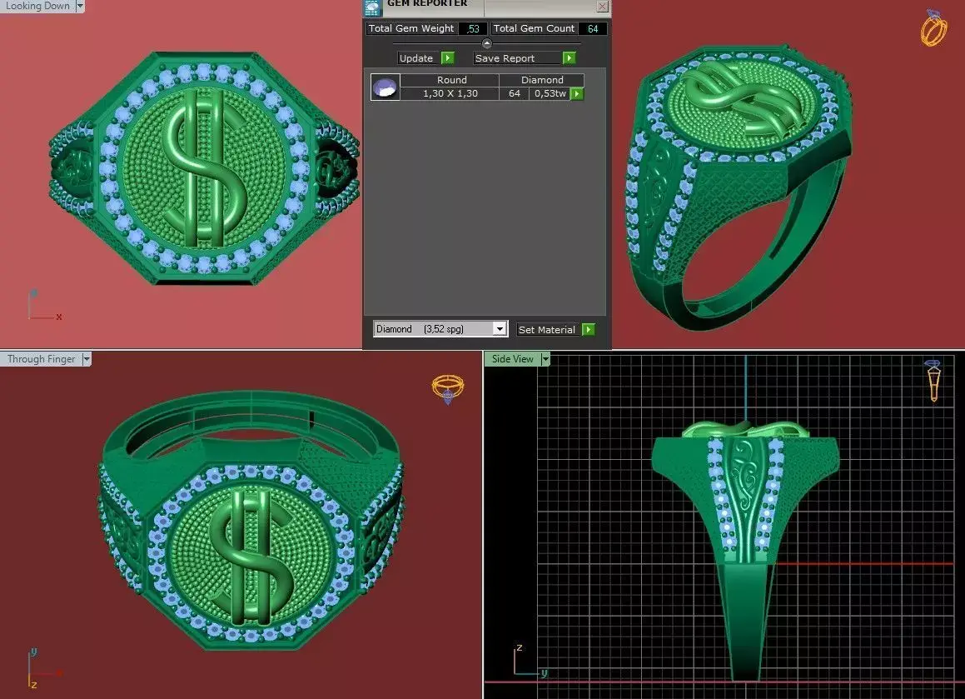Click the ring icon in Side View viewport
Image resolution: width=965 pixels, height=699 pixels.
click(933, 380)
